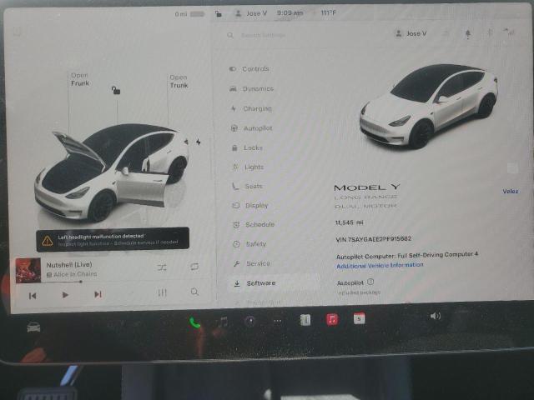534x400 pixels.
Task: Tap the charge port lightning icon
Action: [x=199, y=142]
